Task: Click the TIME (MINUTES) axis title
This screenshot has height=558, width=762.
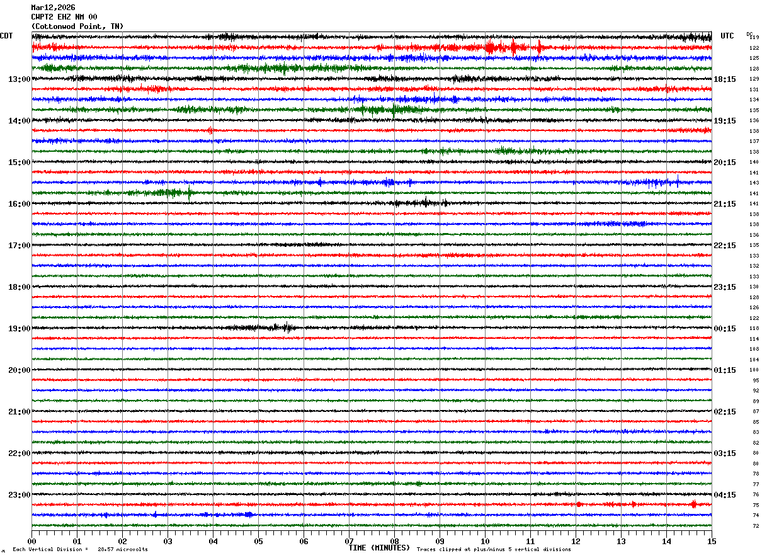Action: 380,548
